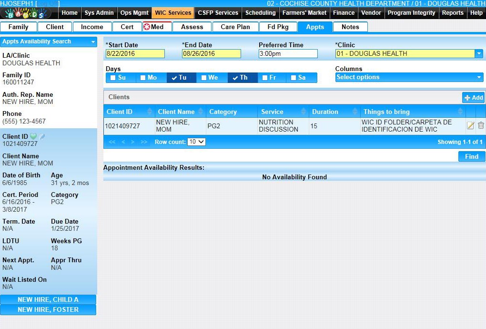
Task: Click the Start Date field
Action: pyautogui.click(x=135, y=54)
